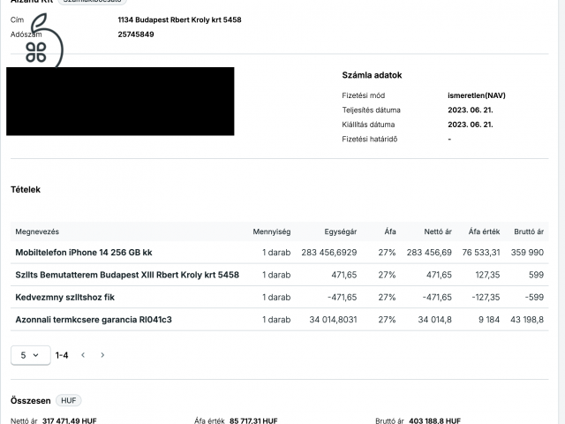Screen dimensions: 565x424
Task: Click the 1-4 pagination range text
Action: tap(62, 355)
